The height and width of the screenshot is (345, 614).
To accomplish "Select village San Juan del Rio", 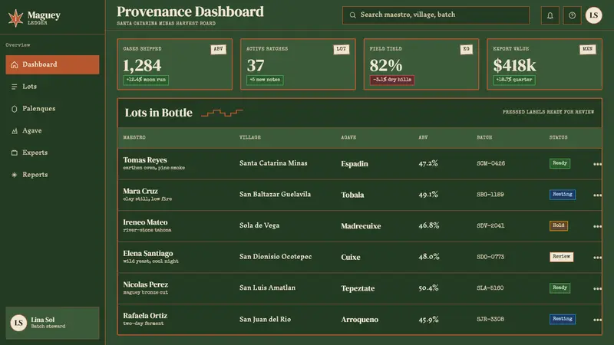I will (265, 319).
